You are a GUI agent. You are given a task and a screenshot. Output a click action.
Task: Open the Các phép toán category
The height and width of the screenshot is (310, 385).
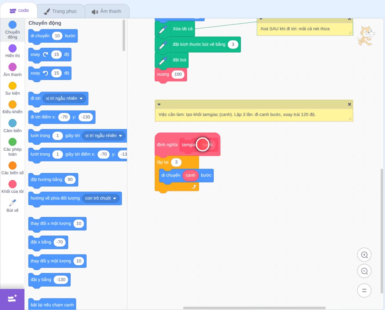(13, 147)
